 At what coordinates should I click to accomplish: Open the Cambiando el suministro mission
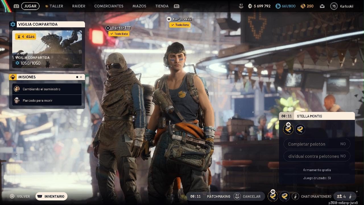point(47,89)
